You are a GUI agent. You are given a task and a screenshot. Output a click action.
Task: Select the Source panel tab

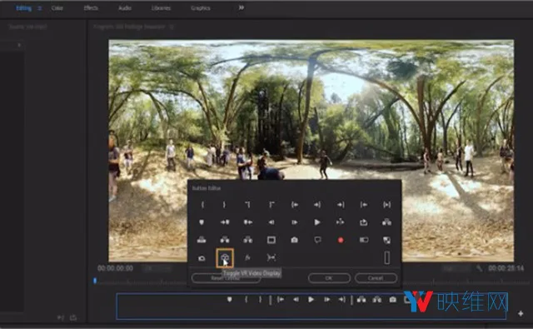point(27,27)
